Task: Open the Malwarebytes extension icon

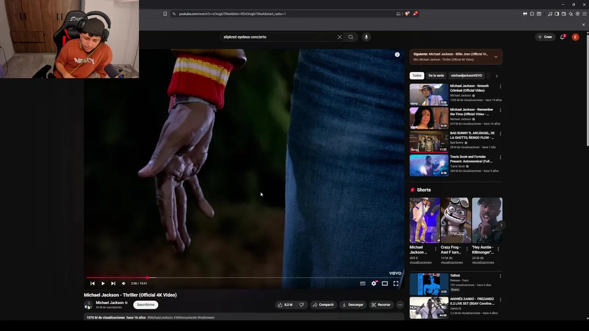Action: pos(525,14)
